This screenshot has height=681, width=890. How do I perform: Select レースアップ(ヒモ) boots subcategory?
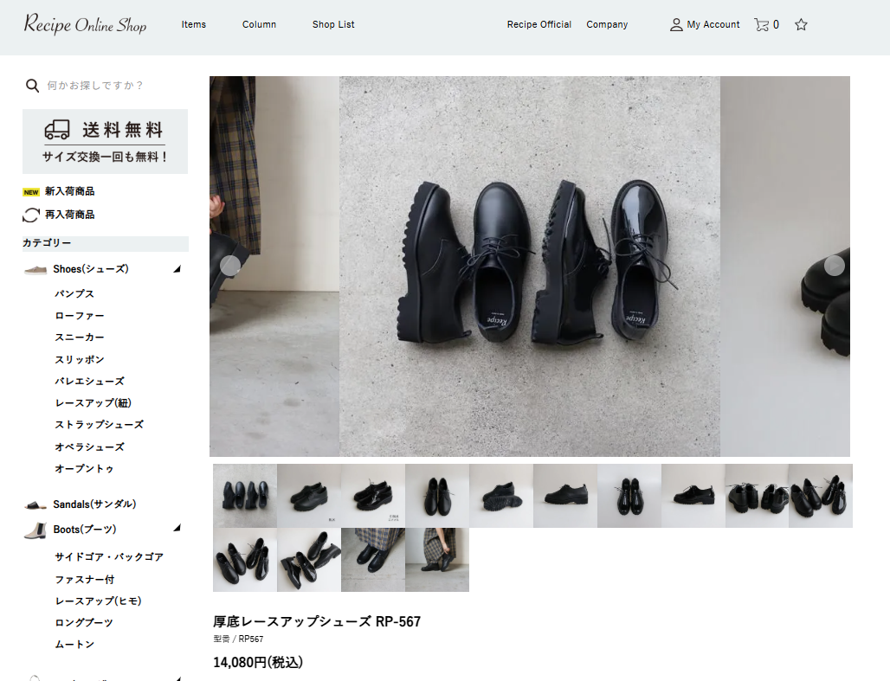click(x=98, y=601)
